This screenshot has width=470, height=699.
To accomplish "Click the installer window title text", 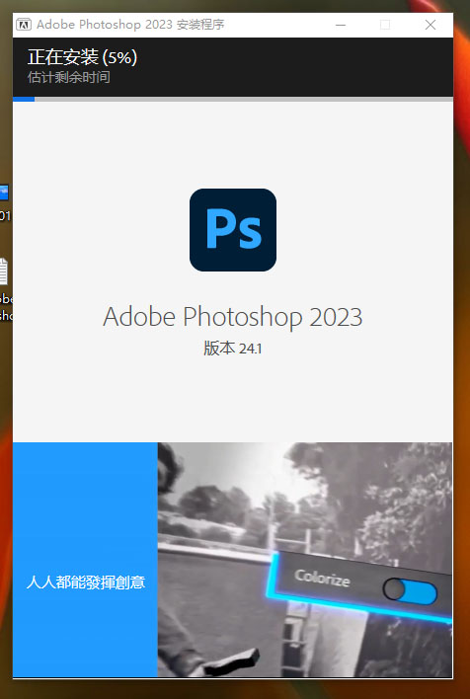I will (x=130, y=25).
